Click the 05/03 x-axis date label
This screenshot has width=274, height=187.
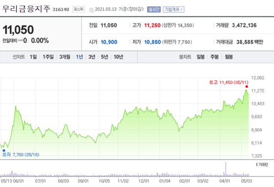point(247,181)
